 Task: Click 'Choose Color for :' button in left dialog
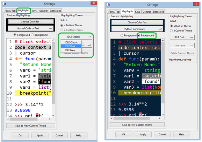(x=30, y=22)
